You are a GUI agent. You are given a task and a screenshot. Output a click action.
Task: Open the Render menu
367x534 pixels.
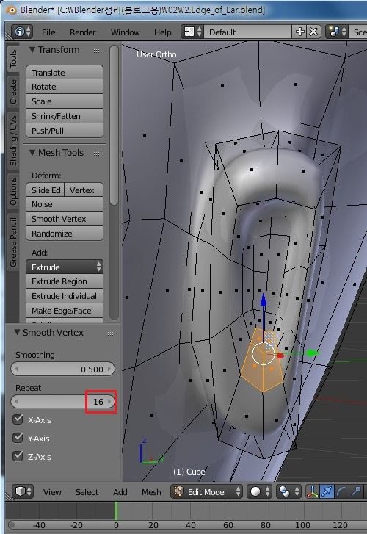tap(82, 32)
